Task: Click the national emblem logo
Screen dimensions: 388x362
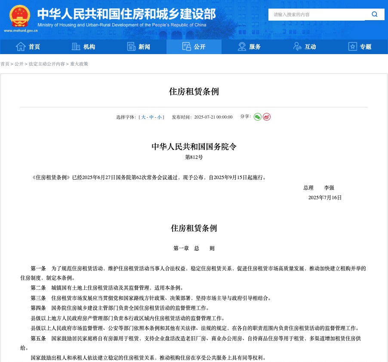Action: (x=20, y=16)
